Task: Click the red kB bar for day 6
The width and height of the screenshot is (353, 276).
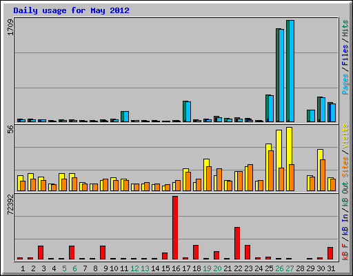Action: point(72,253)
